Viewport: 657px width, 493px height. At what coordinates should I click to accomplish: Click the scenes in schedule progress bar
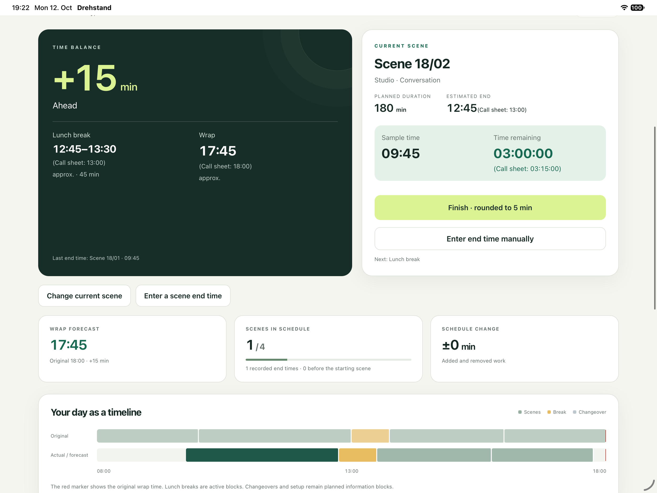point(328,360)
